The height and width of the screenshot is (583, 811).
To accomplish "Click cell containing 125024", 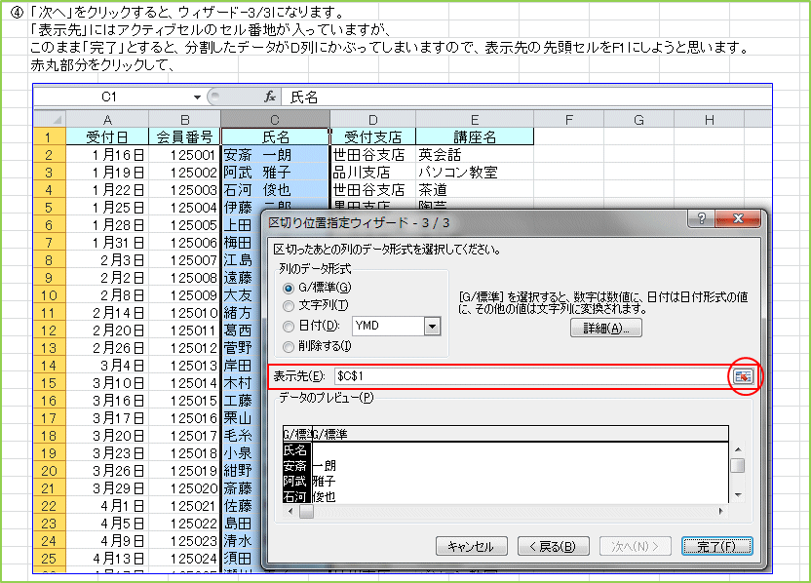I will pyautogui.click(x=184, y=559).
